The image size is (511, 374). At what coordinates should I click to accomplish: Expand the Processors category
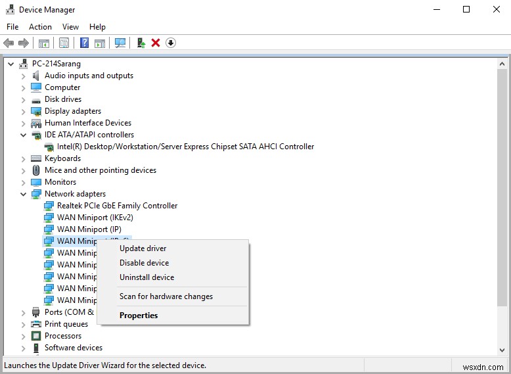click(x=23, y=337)
